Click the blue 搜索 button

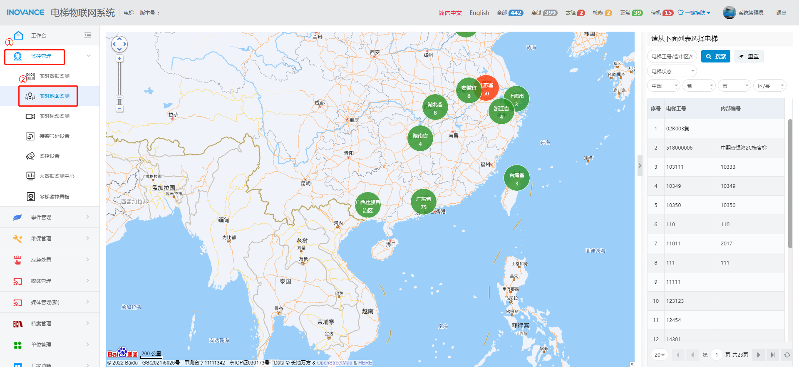click(716, 56)
